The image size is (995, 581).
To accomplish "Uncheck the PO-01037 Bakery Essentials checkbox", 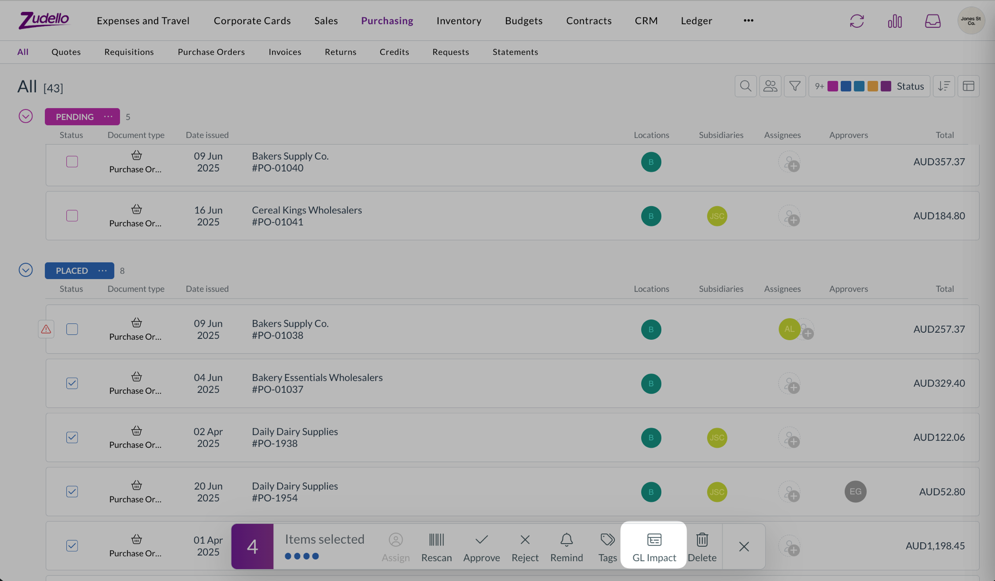I will [72, 383].
